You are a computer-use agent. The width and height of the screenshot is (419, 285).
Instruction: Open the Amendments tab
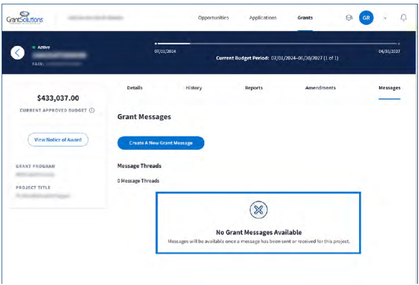coord(320,88)
